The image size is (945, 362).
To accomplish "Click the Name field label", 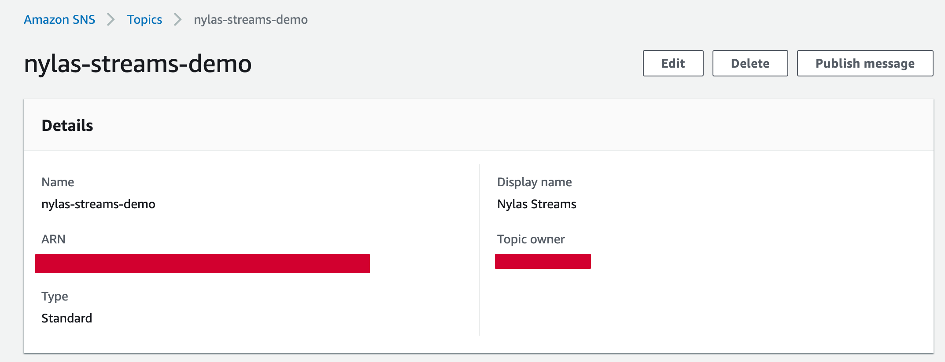I will [58, 182].
